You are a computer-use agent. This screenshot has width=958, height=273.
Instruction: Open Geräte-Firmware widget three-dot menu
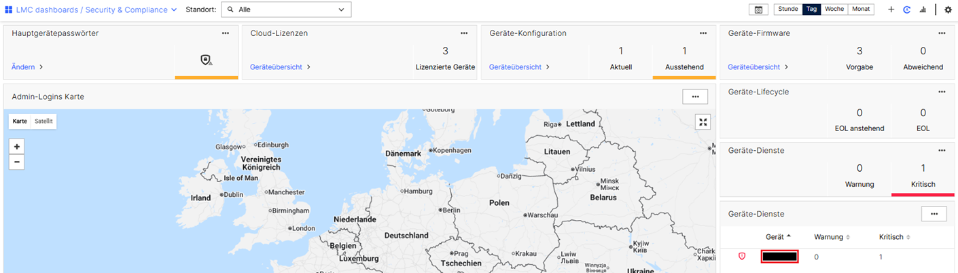[x=941, y=33]
